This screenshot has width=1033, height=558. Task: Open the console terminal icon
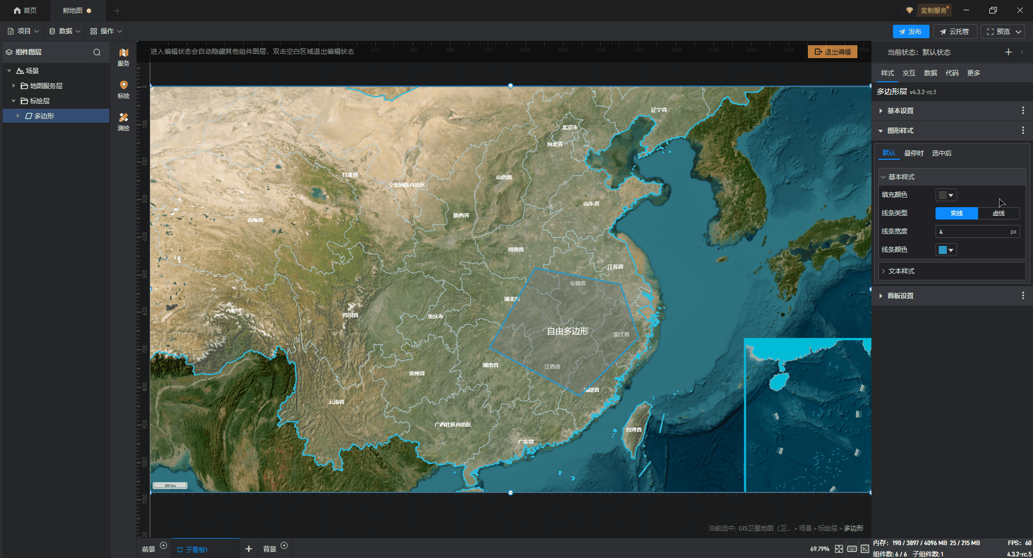click(864, 549)
